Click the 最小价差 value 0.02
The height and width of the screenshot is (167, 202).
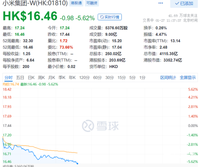coord(72,66)
